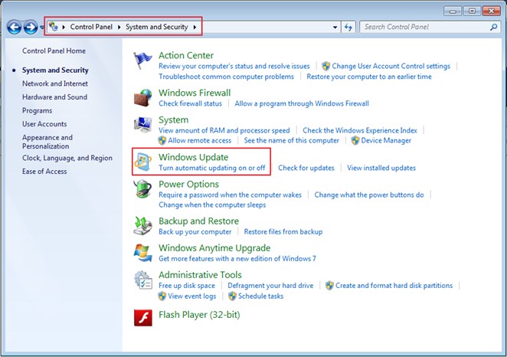Click shield icon beside View event logs
The width and height of the screenshot is (507, 357).
pyautogui.click(x=162, y=296)
